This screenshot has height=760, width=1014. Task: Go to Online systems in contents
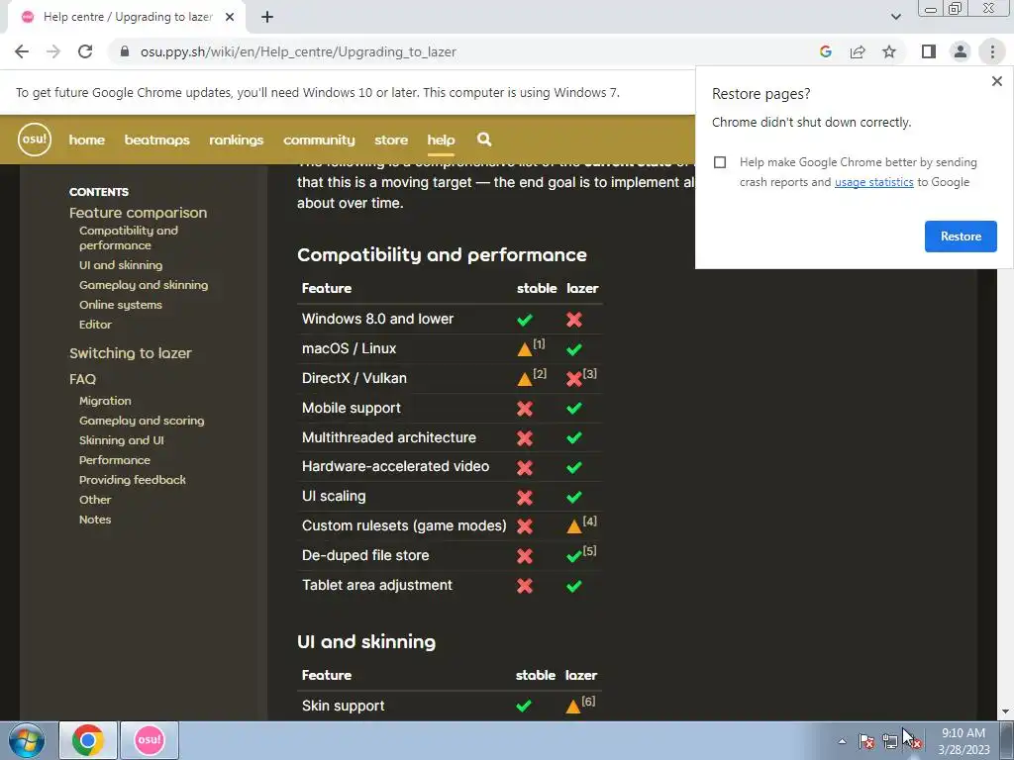tap(120, 305)
